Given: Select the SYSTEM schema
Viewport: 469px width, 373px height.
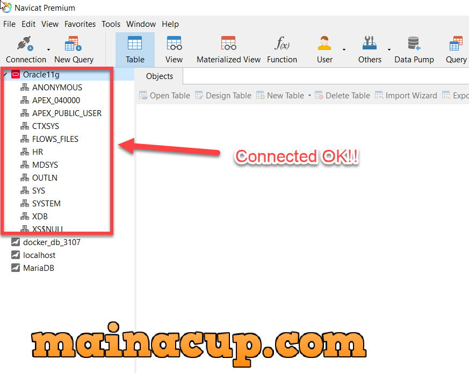Looking at the screenshot, I should click(46, 204).
